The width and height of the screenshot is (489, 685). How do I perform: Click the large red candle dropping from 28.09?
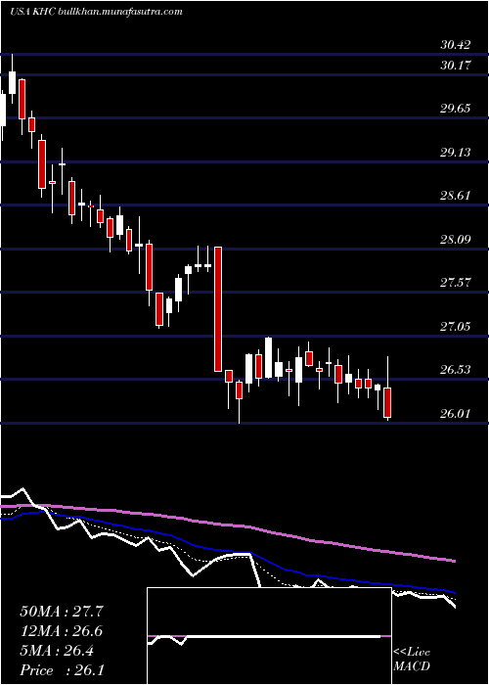pyautogui.click(x=218, y=309)
